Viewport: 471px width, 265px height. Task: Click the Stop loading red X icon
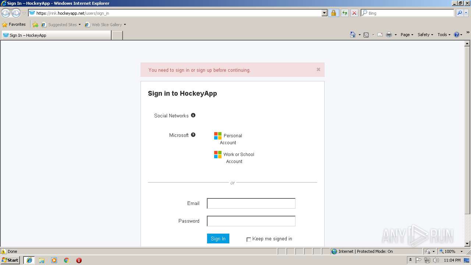point(354,13)
